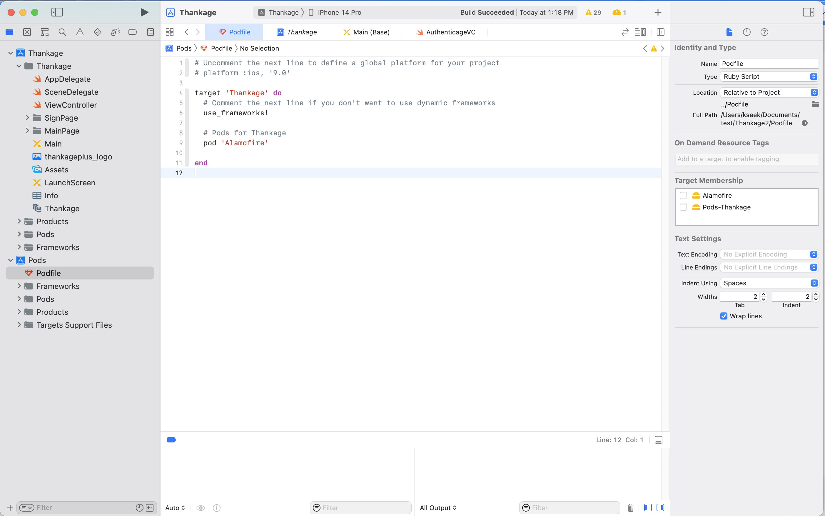Toggle the navigator sidebar icon
Viewport: 825px width, 516px height.
click(x=57, y=12)
